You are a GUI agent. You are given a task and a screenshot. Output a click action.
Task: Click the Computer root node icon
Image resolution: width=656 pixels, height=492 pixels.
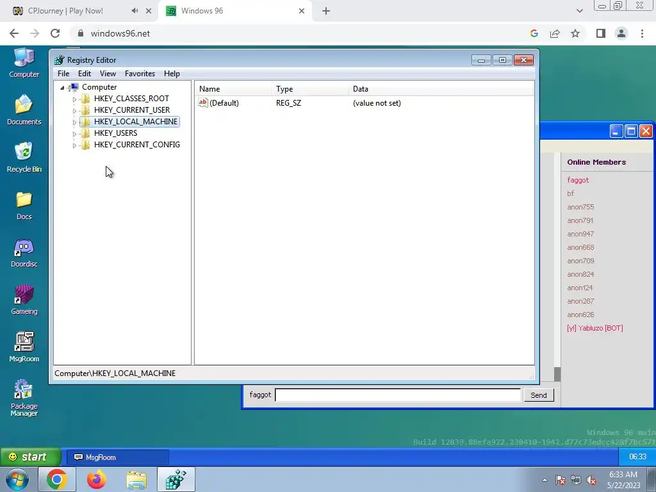73,87
